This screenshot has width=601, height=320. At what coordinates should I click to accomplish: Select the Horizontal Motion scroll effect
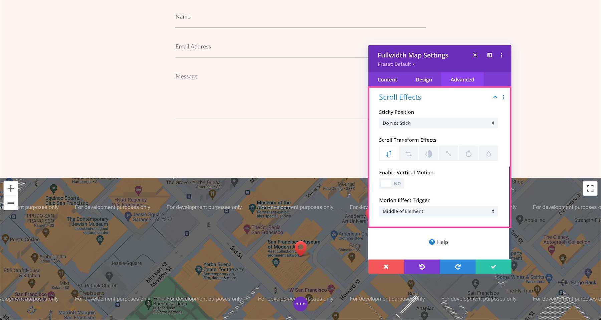(408, 153)
